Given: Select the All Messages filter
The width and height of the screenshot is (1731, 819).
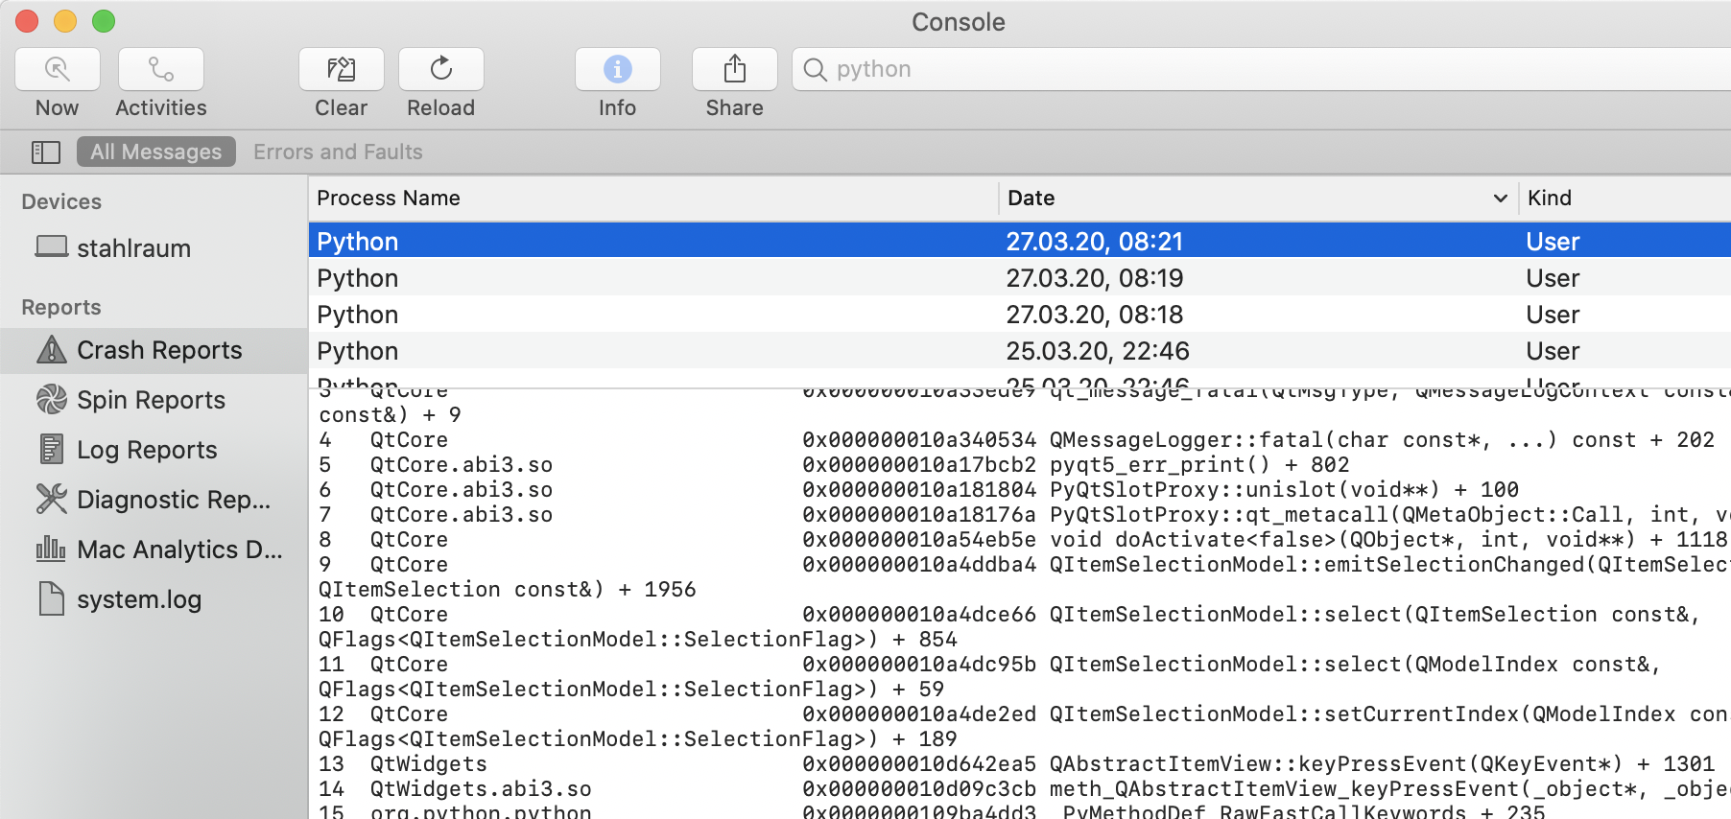Looking at the screenshot, I should point(156,152).
